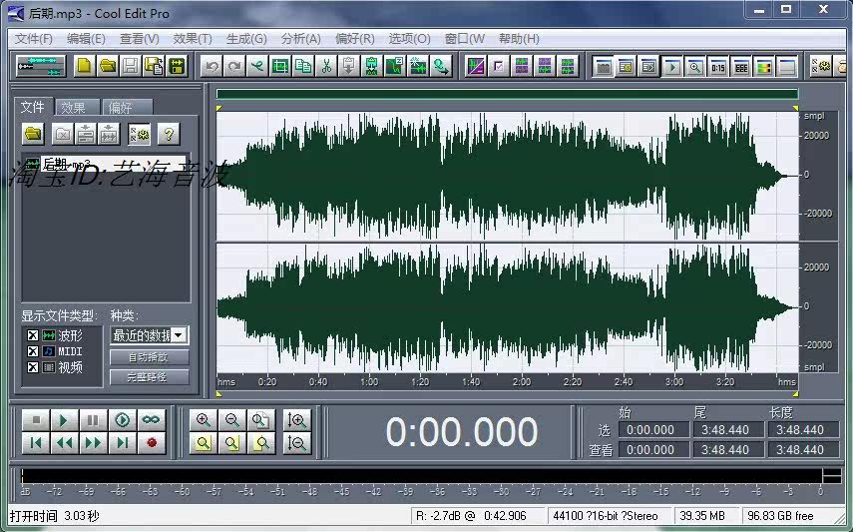
Task: Zoom out horizontally with minus magnifier
Action: (x=232, y=420)
